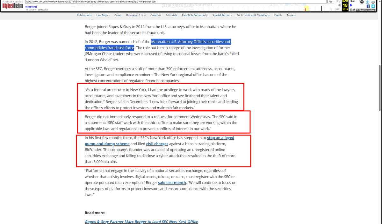This screenshot has height=224, width=382.
Task: Go to next capture with blue arrow
Action: click(351, 5)
